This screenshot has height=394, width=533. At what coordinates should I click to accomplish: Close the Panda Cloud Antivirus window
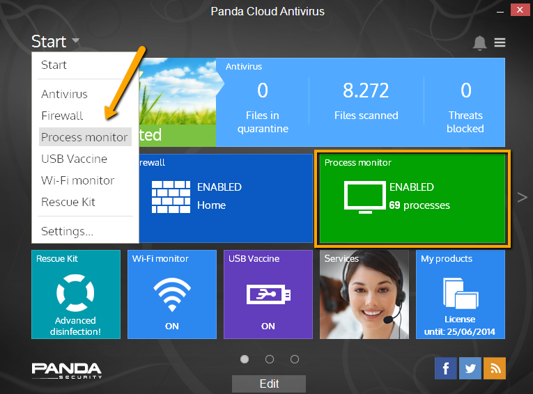coord(520,10)
